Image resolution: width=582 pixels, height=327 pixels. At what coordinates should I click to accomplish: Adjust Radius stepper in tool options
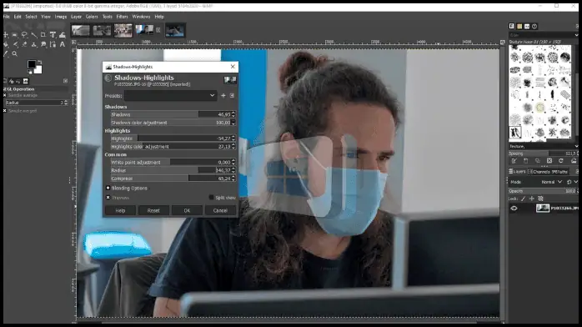pos(66,103)
